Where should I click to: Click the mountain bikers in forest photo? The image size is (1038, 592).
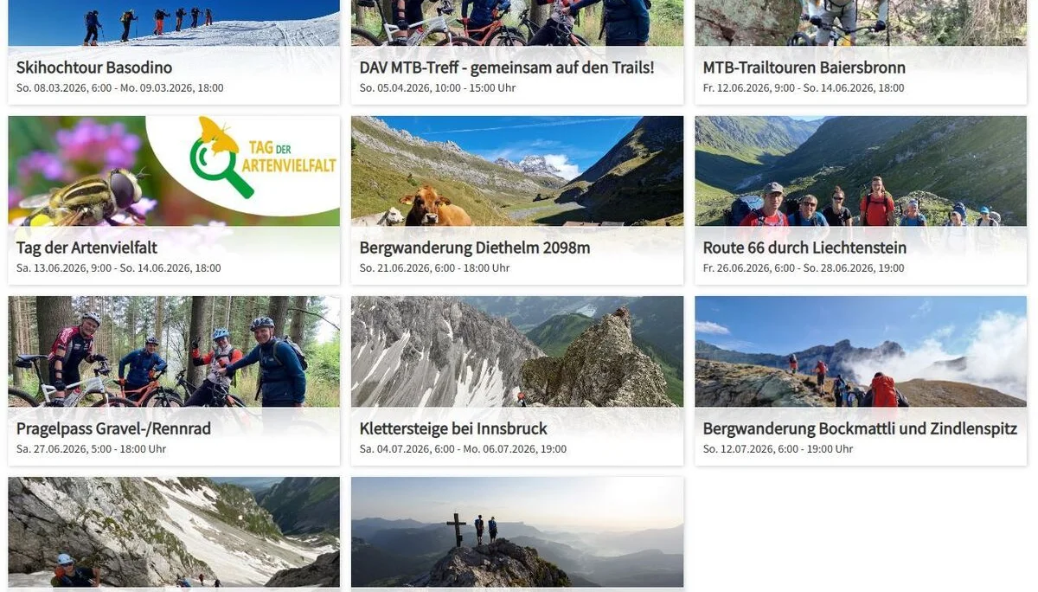173,355
